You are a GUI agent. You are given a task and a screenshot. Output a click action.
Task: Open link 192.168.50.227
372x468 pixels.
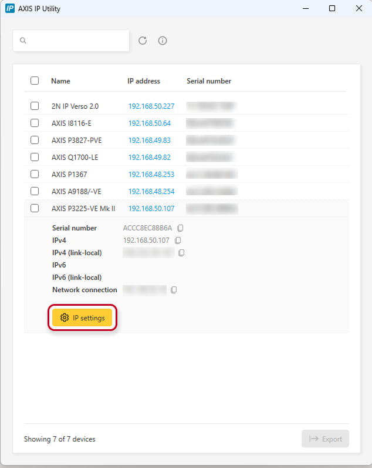[151, 106]
